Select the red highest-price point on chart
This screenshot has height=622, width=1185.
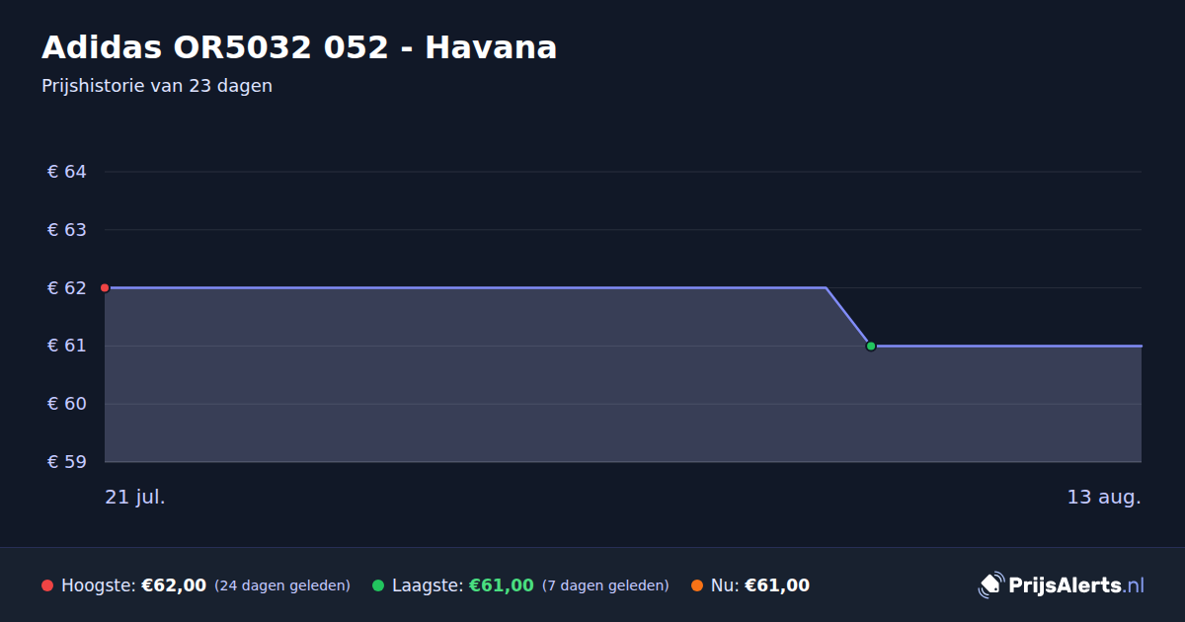pyautogui.click(x=105, y=288)
